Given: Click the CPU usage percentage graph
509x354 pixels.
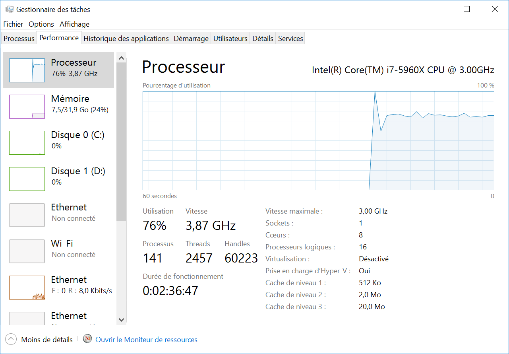Looking at the screenshot, I should (318, 140).
